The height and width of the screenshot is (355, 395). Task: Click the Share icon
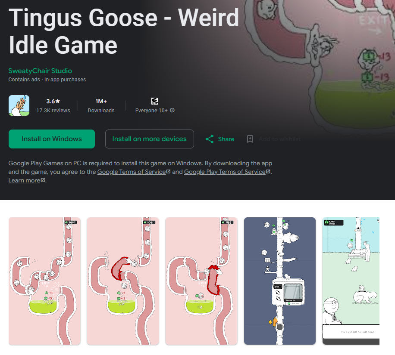pyautogui.click(x=210, y=139)
